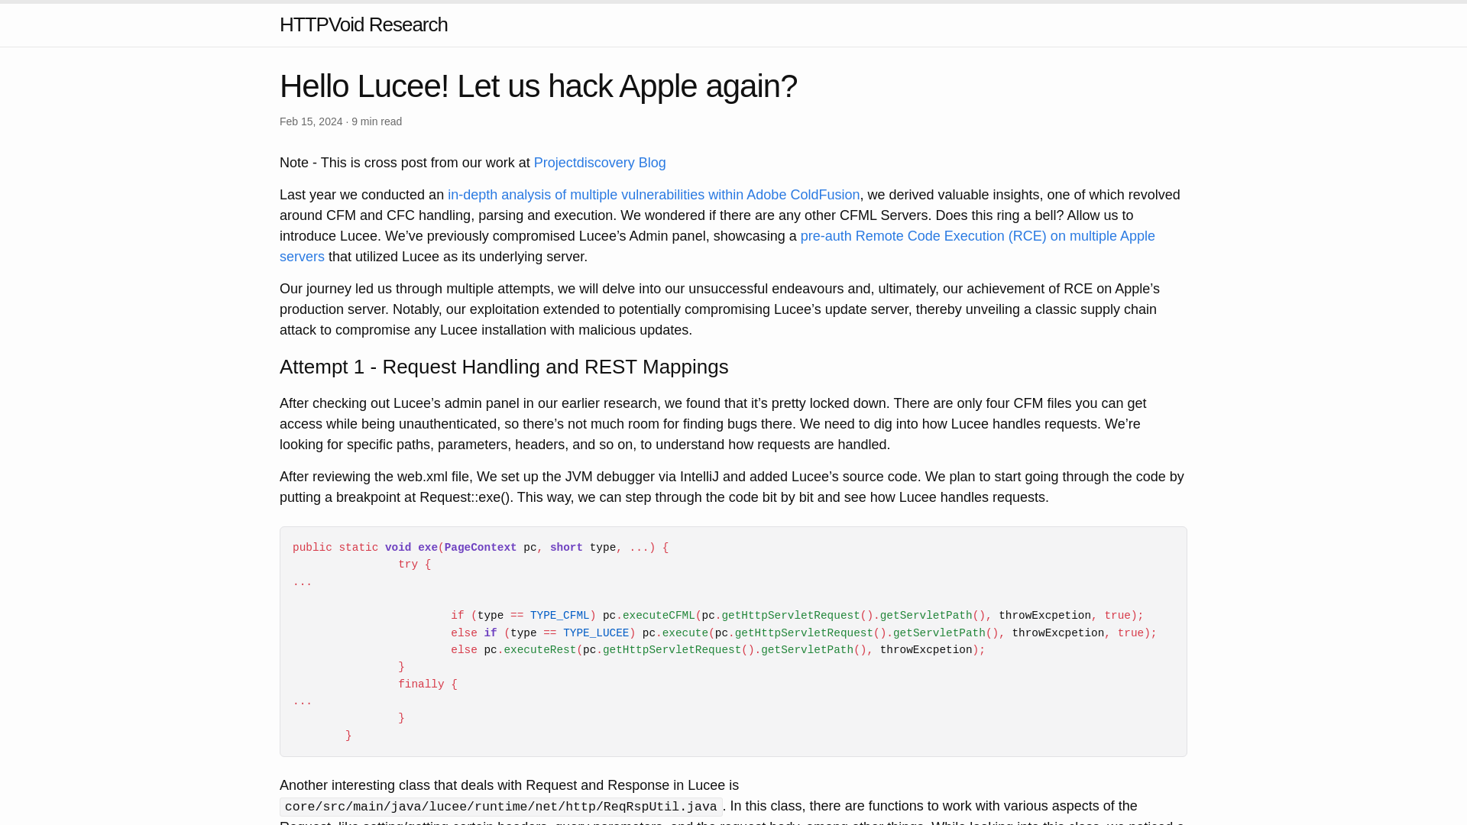The image size is (1467, 825).
Task: Click the public static void exe code line
Action: pyautogui.click(x=481, y=548)
